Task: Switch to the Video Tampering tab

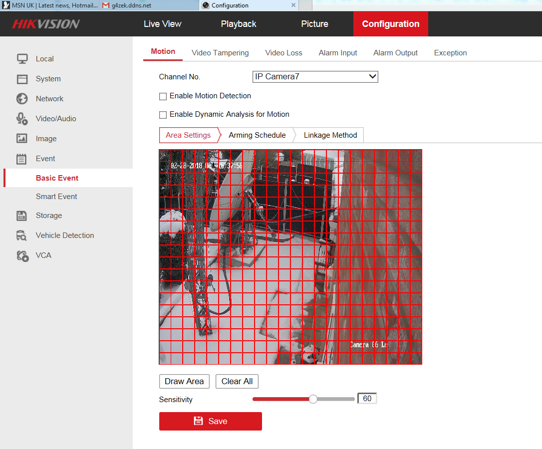Action: coord(220,53)
